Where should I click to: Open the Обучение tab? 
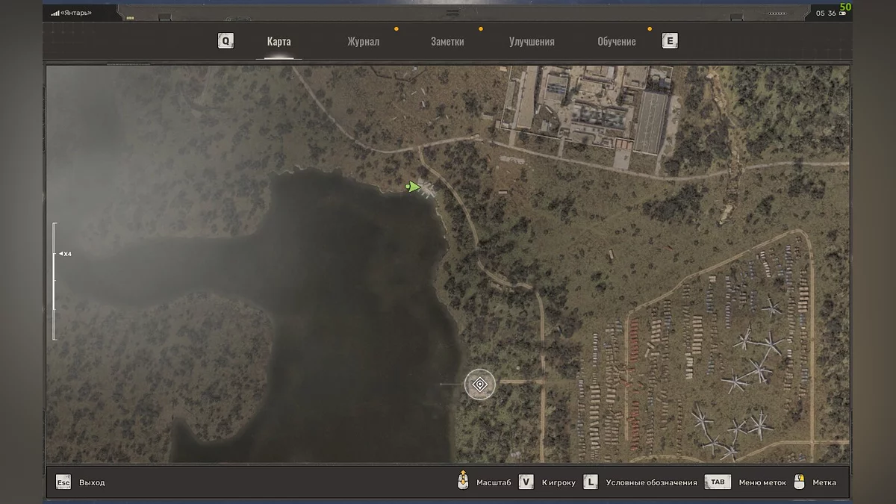[617, 42]
